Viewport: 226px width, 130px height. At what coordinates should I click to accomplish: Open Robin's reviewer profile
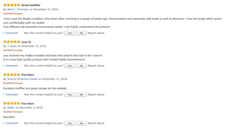(11, 108)
